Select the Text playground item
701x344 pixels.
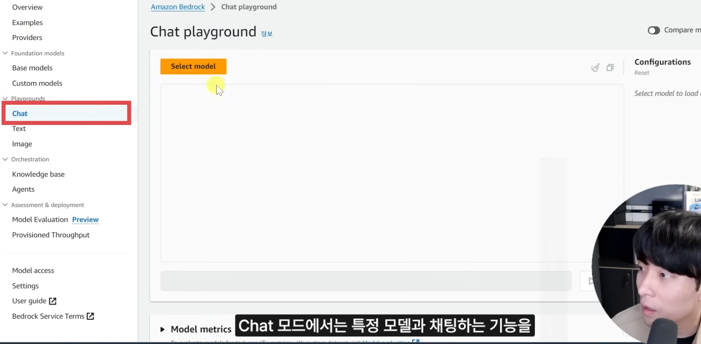(19, 129)
